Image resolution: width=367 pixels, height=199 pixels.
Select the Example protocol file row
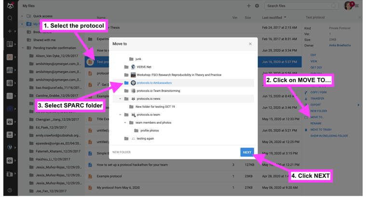pos(193,176)
